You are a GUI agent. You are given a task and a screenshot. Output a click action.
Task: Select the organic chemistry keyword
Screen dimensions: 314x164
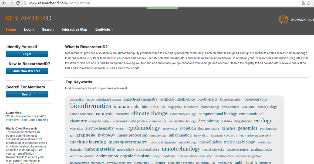coord(135,156)
